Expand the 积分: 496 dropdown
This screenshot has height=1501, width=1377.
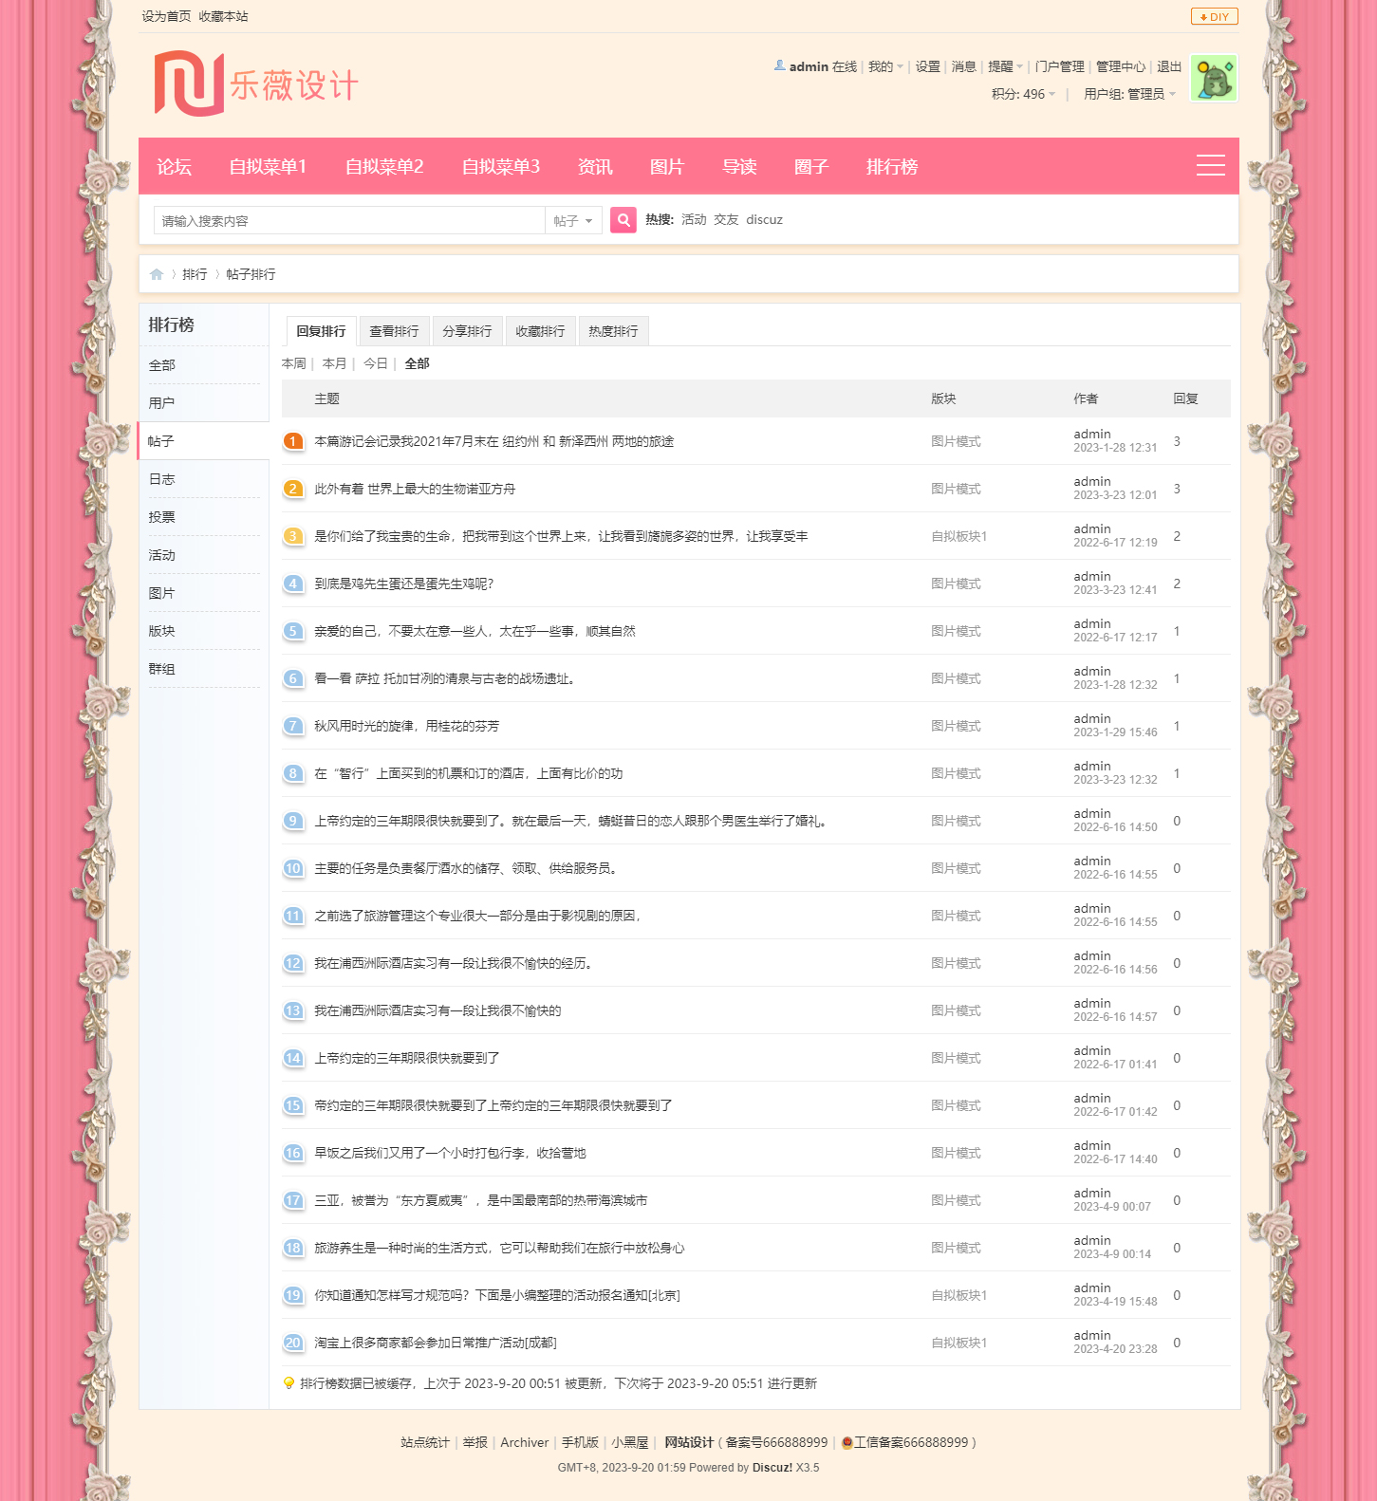click(x=1023, y=94)
